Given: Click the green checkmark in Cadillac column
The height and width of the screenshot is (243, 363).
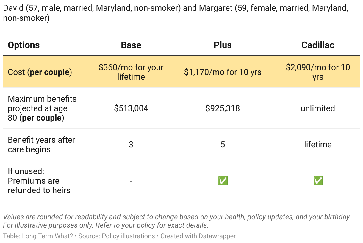Looking at the screenshot, I should coord(318,181).
